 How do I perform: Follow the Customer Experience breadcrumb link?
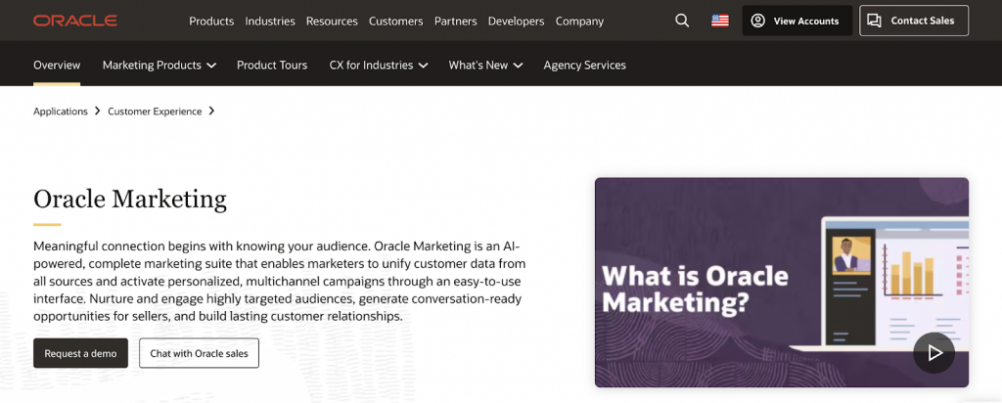pyautogui.click(x=155, y=112)
